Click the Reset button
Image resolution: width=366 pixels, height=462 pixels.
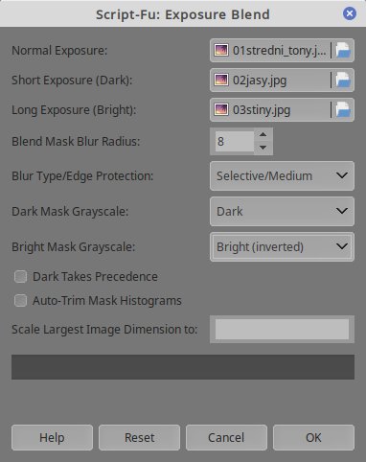(x=139, y=437)
